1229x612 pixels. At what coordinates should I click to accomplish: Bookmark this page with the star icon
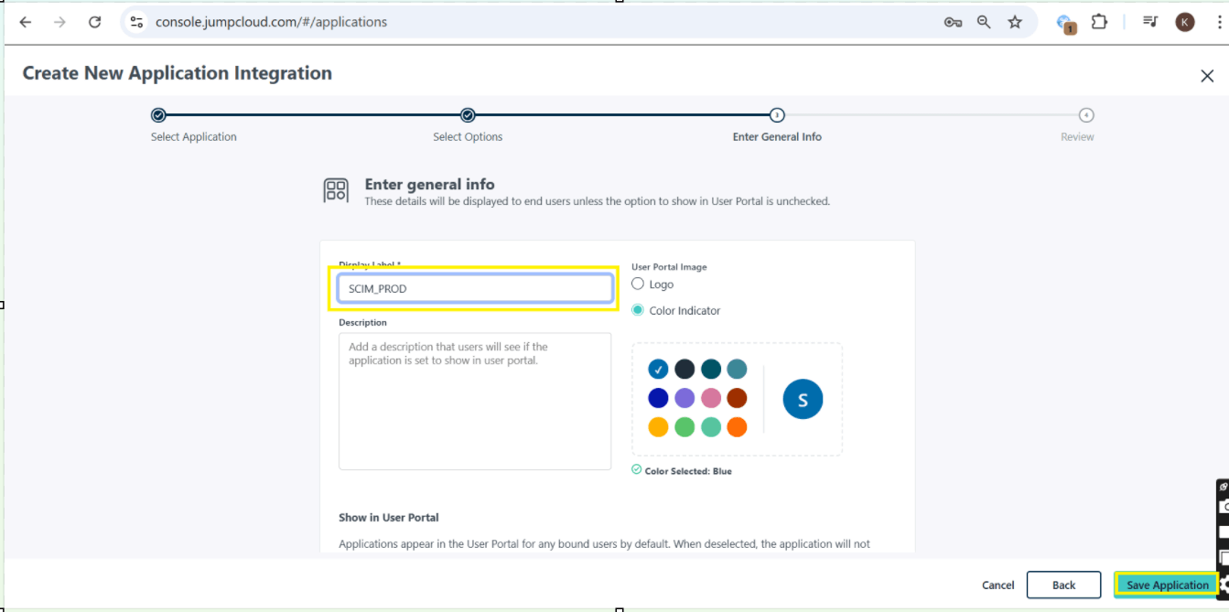click(1015, 22)
